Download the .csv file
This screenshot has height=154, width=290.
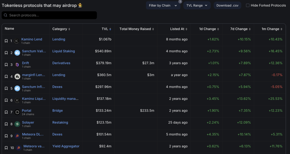pos(227,6)
